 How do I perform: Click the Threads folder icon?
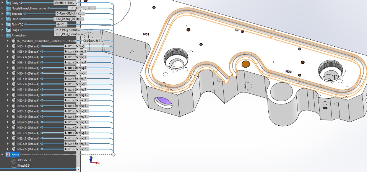click(8, 14)
